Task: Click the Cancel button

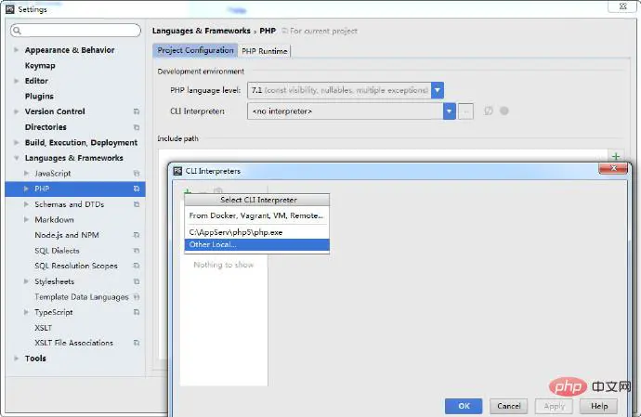Action: tap(508, 406)
